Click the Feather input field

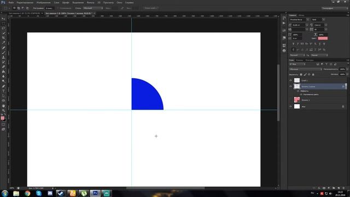49,8
